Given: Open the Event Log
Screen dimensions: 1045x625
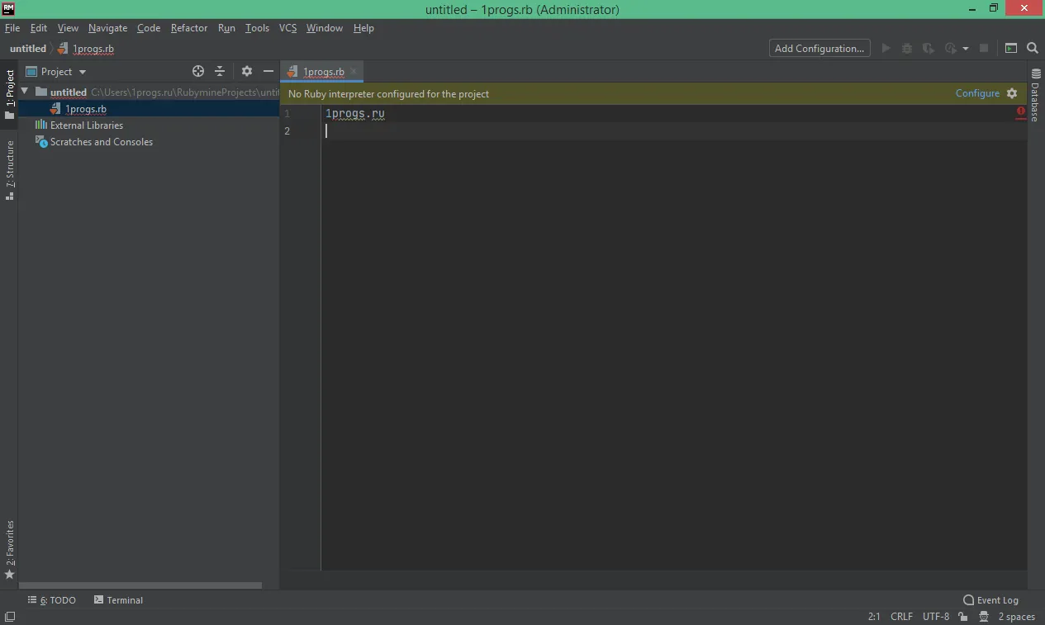Looking at the screenshot, I should click(x=990, y=600).
